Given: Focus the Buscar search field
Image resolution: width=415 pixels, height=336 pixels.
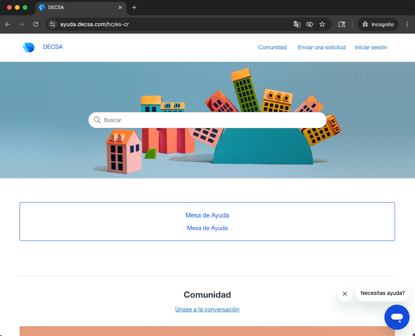Looking at the screenshot, I should (207, 120).
